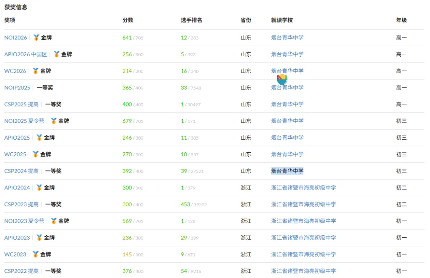Open the APIO2025 contest link
Viewport: 430px width, 278px height.
coord(17,138)
